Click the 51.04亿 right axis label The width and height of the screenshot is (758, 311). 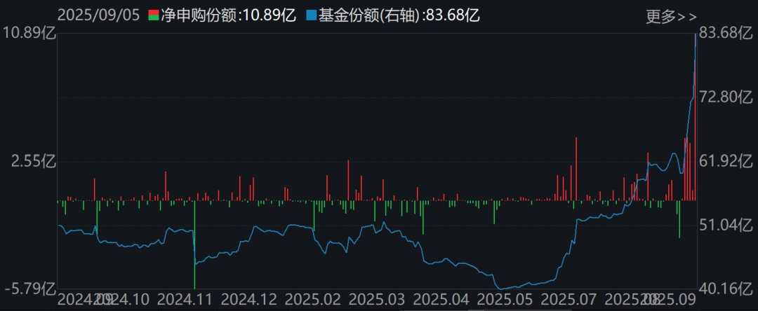click(x=726, y=225)
